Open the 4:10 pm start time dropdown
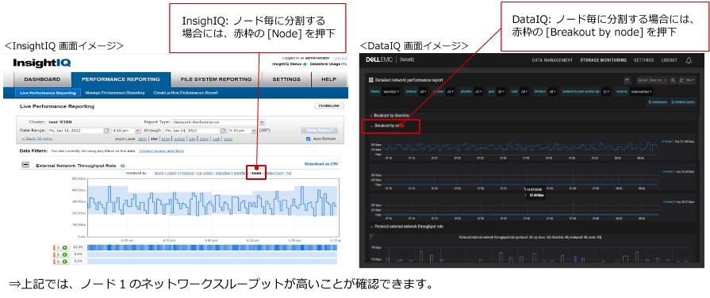The height and width of the screenshot is (298, 710). pos(125,131)
